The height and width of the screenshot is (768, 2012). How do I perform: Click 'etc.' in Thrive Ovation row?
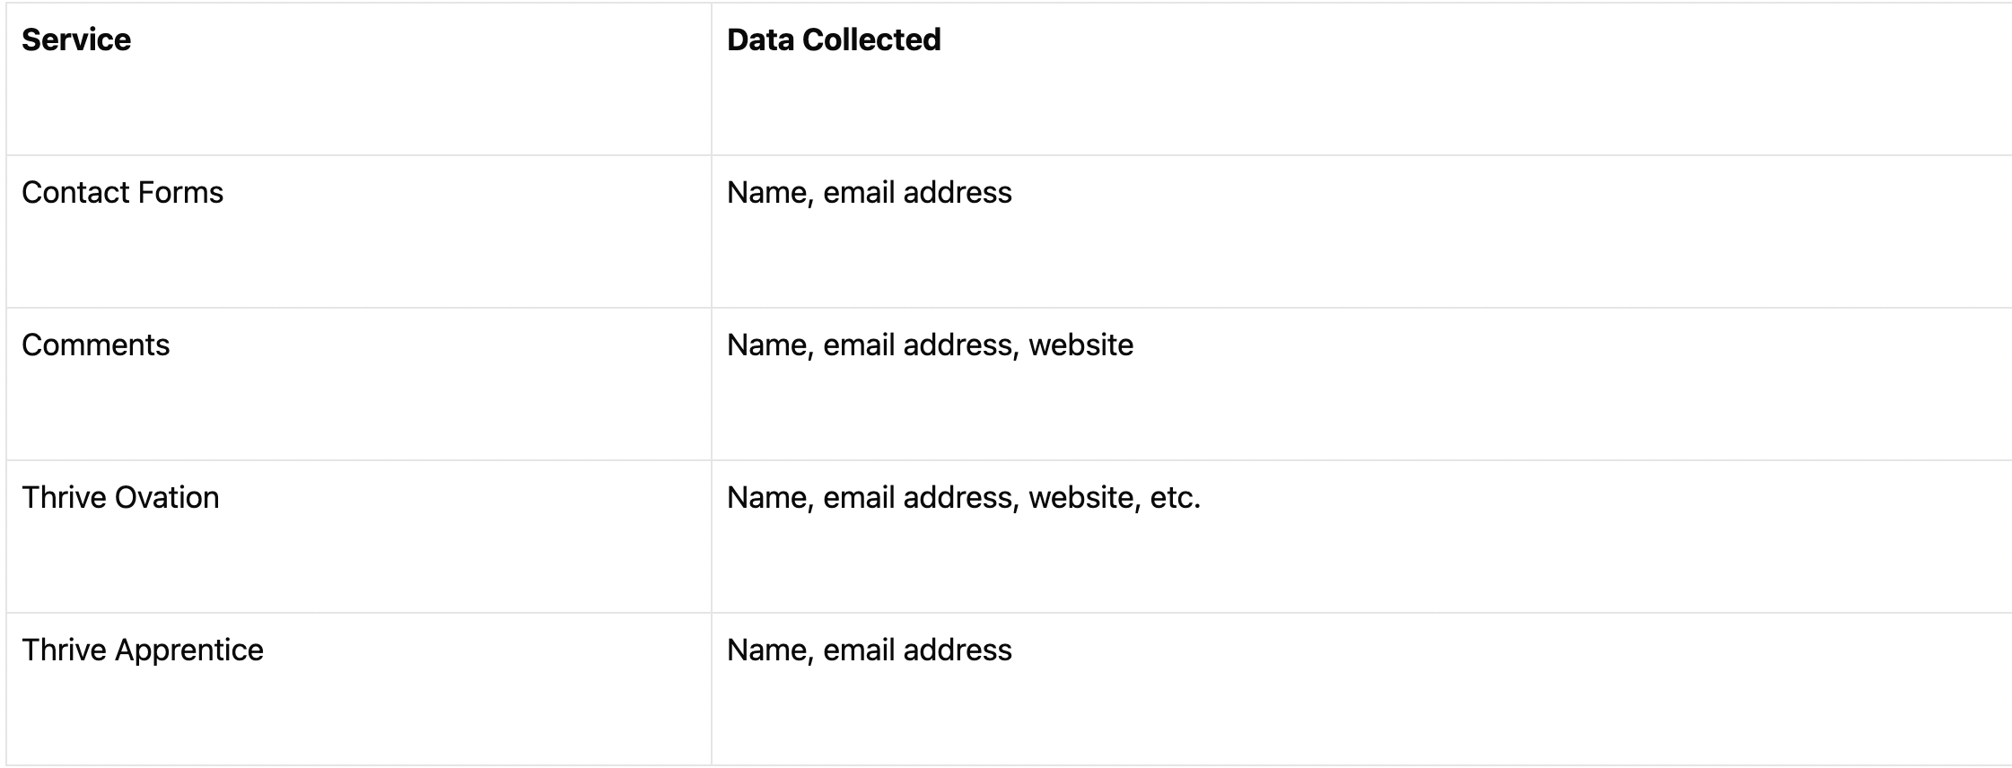[1176, 498]
